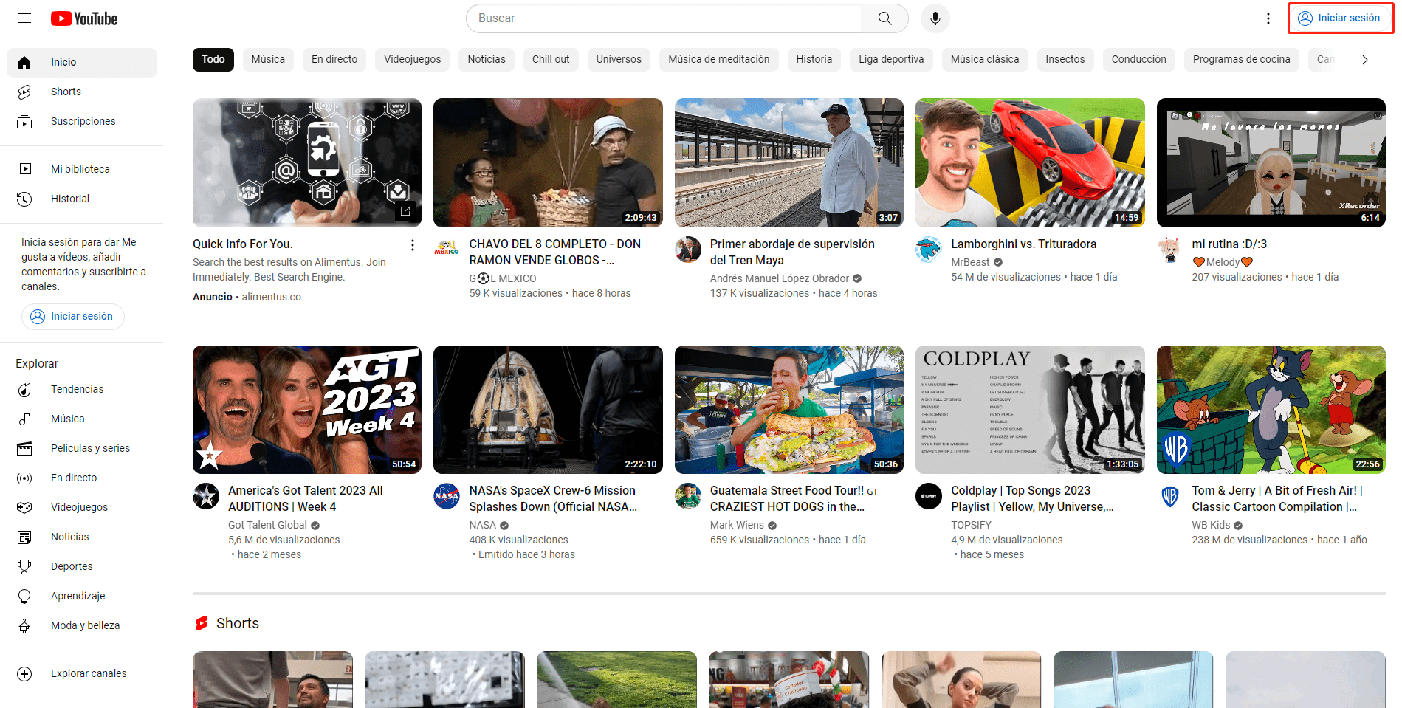Click the YouTube logo
The width and height of the screenshot is (1402, 708).
point(84,18)
